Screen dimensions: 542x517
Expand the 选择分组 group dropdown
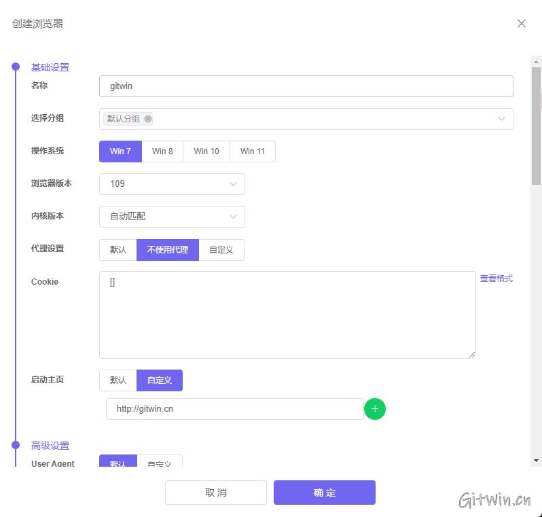tap(501, 119)
